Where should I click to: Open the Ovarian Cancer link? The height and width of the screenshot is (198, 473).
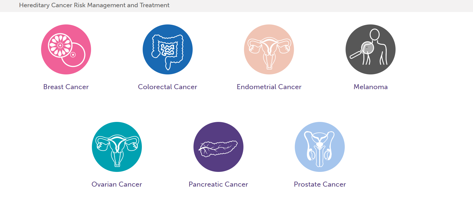tap(117, 184)
